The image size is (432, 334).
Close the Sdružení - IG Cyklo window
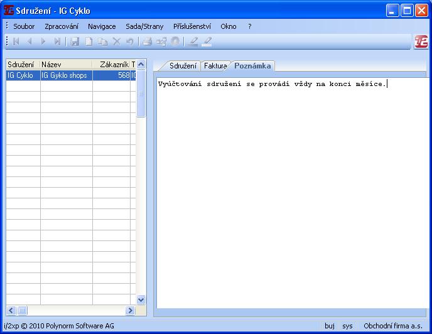(x=421, y=11)
